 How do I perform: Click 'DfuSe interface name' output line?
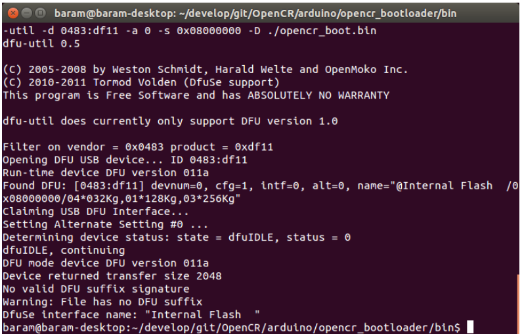(131, 315)
